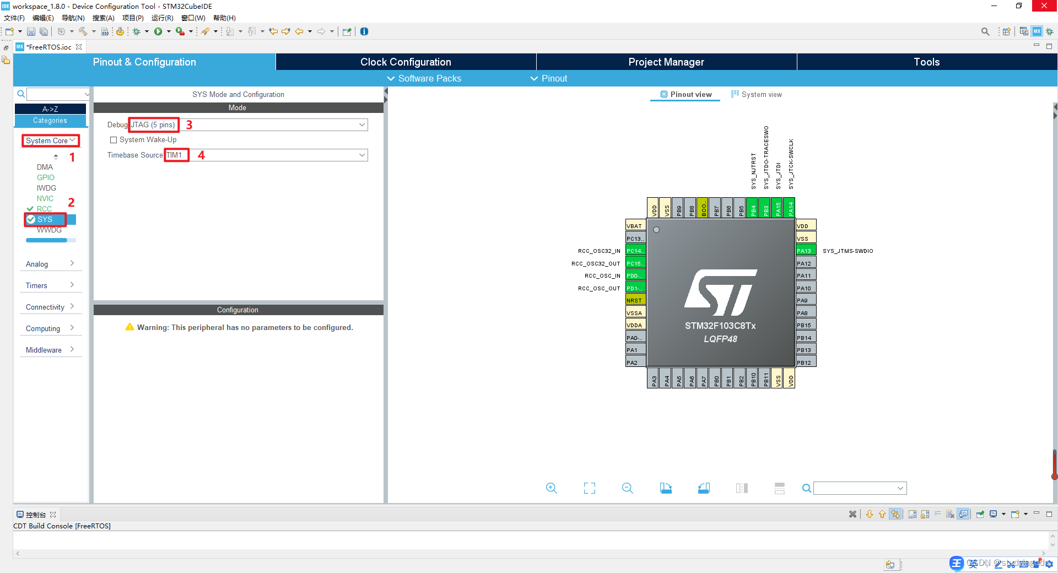Click the External Tools run icon
The image size is (1058, 573).
(x=180, y=31)
